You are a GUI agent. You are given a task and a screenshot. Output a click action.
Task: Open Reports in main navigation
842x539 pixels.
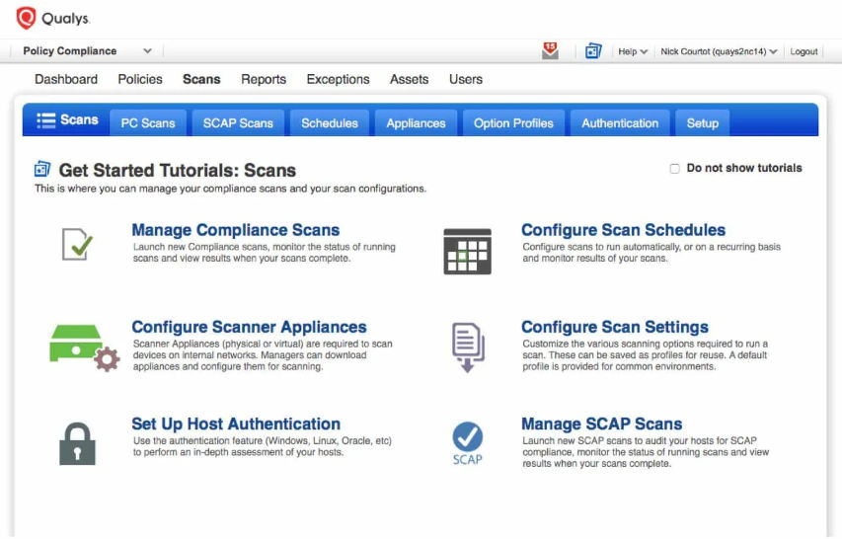pyautogui.click(x=264, y=79)
